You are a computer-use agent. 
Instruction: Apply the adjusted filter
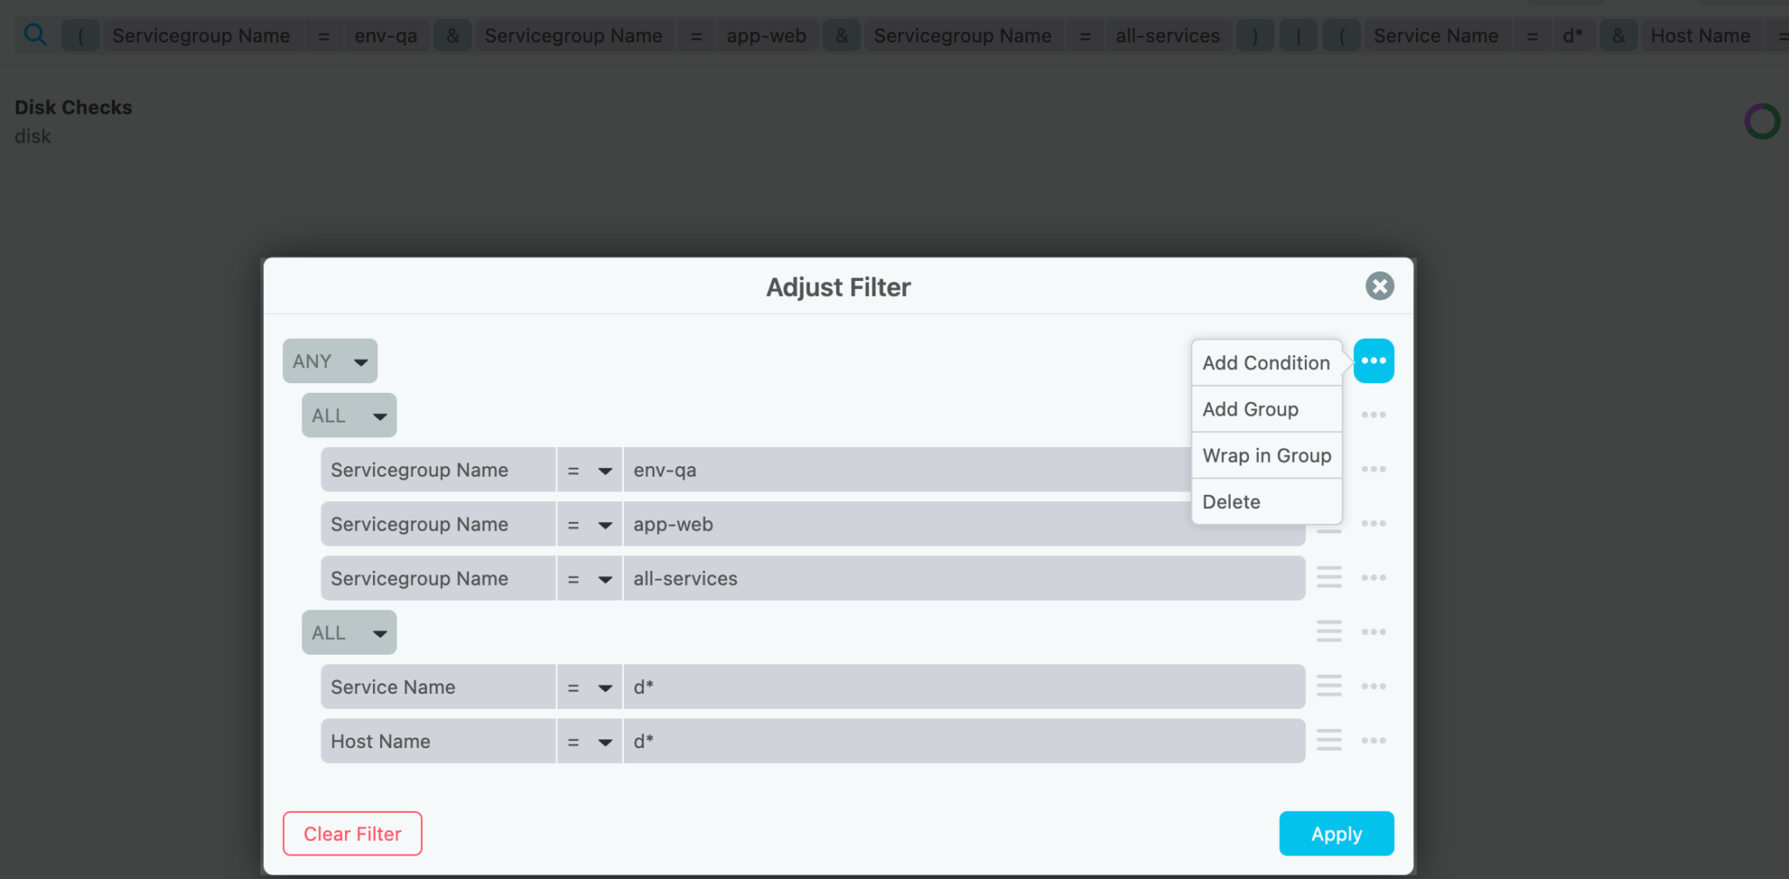[1335, 833]
